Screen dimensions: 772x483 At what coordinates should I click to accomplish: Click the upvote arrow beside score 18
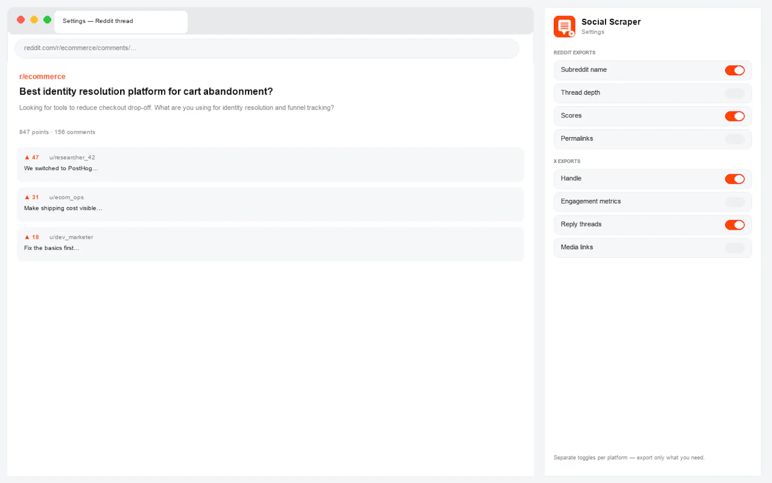[27, 237]
